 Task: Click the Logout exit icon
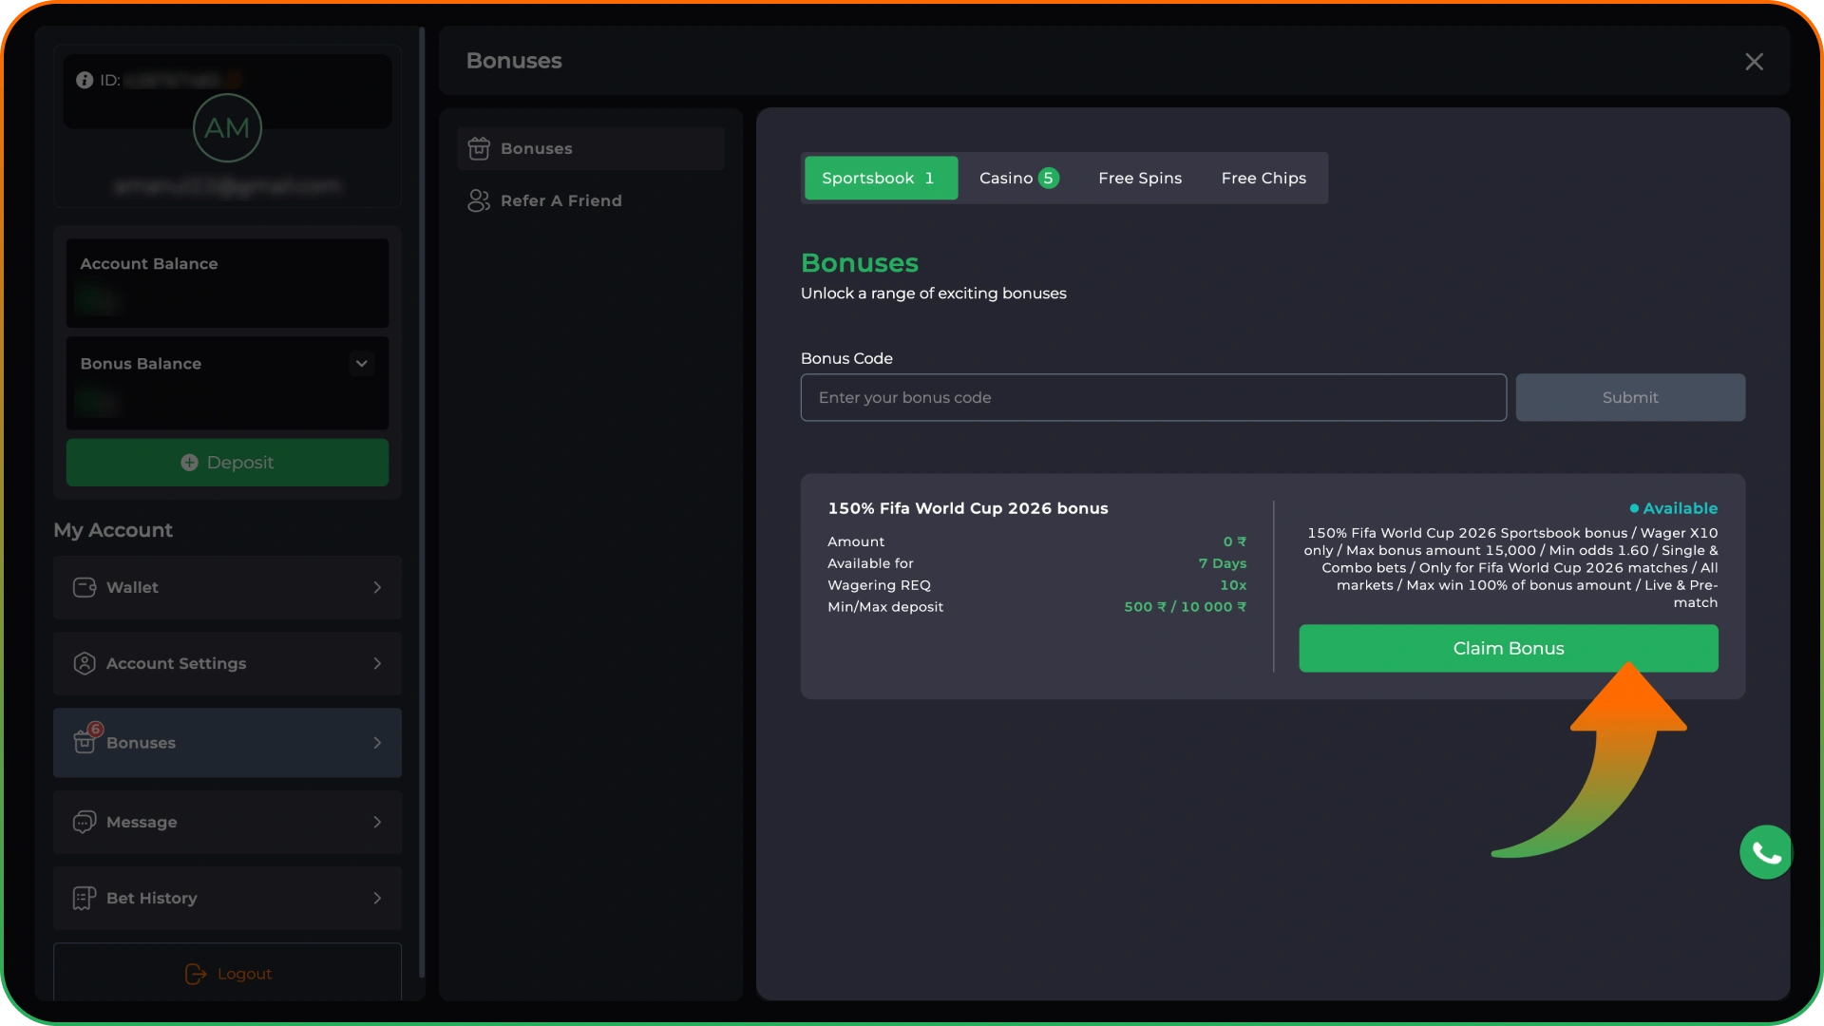(x=196, y=975)
